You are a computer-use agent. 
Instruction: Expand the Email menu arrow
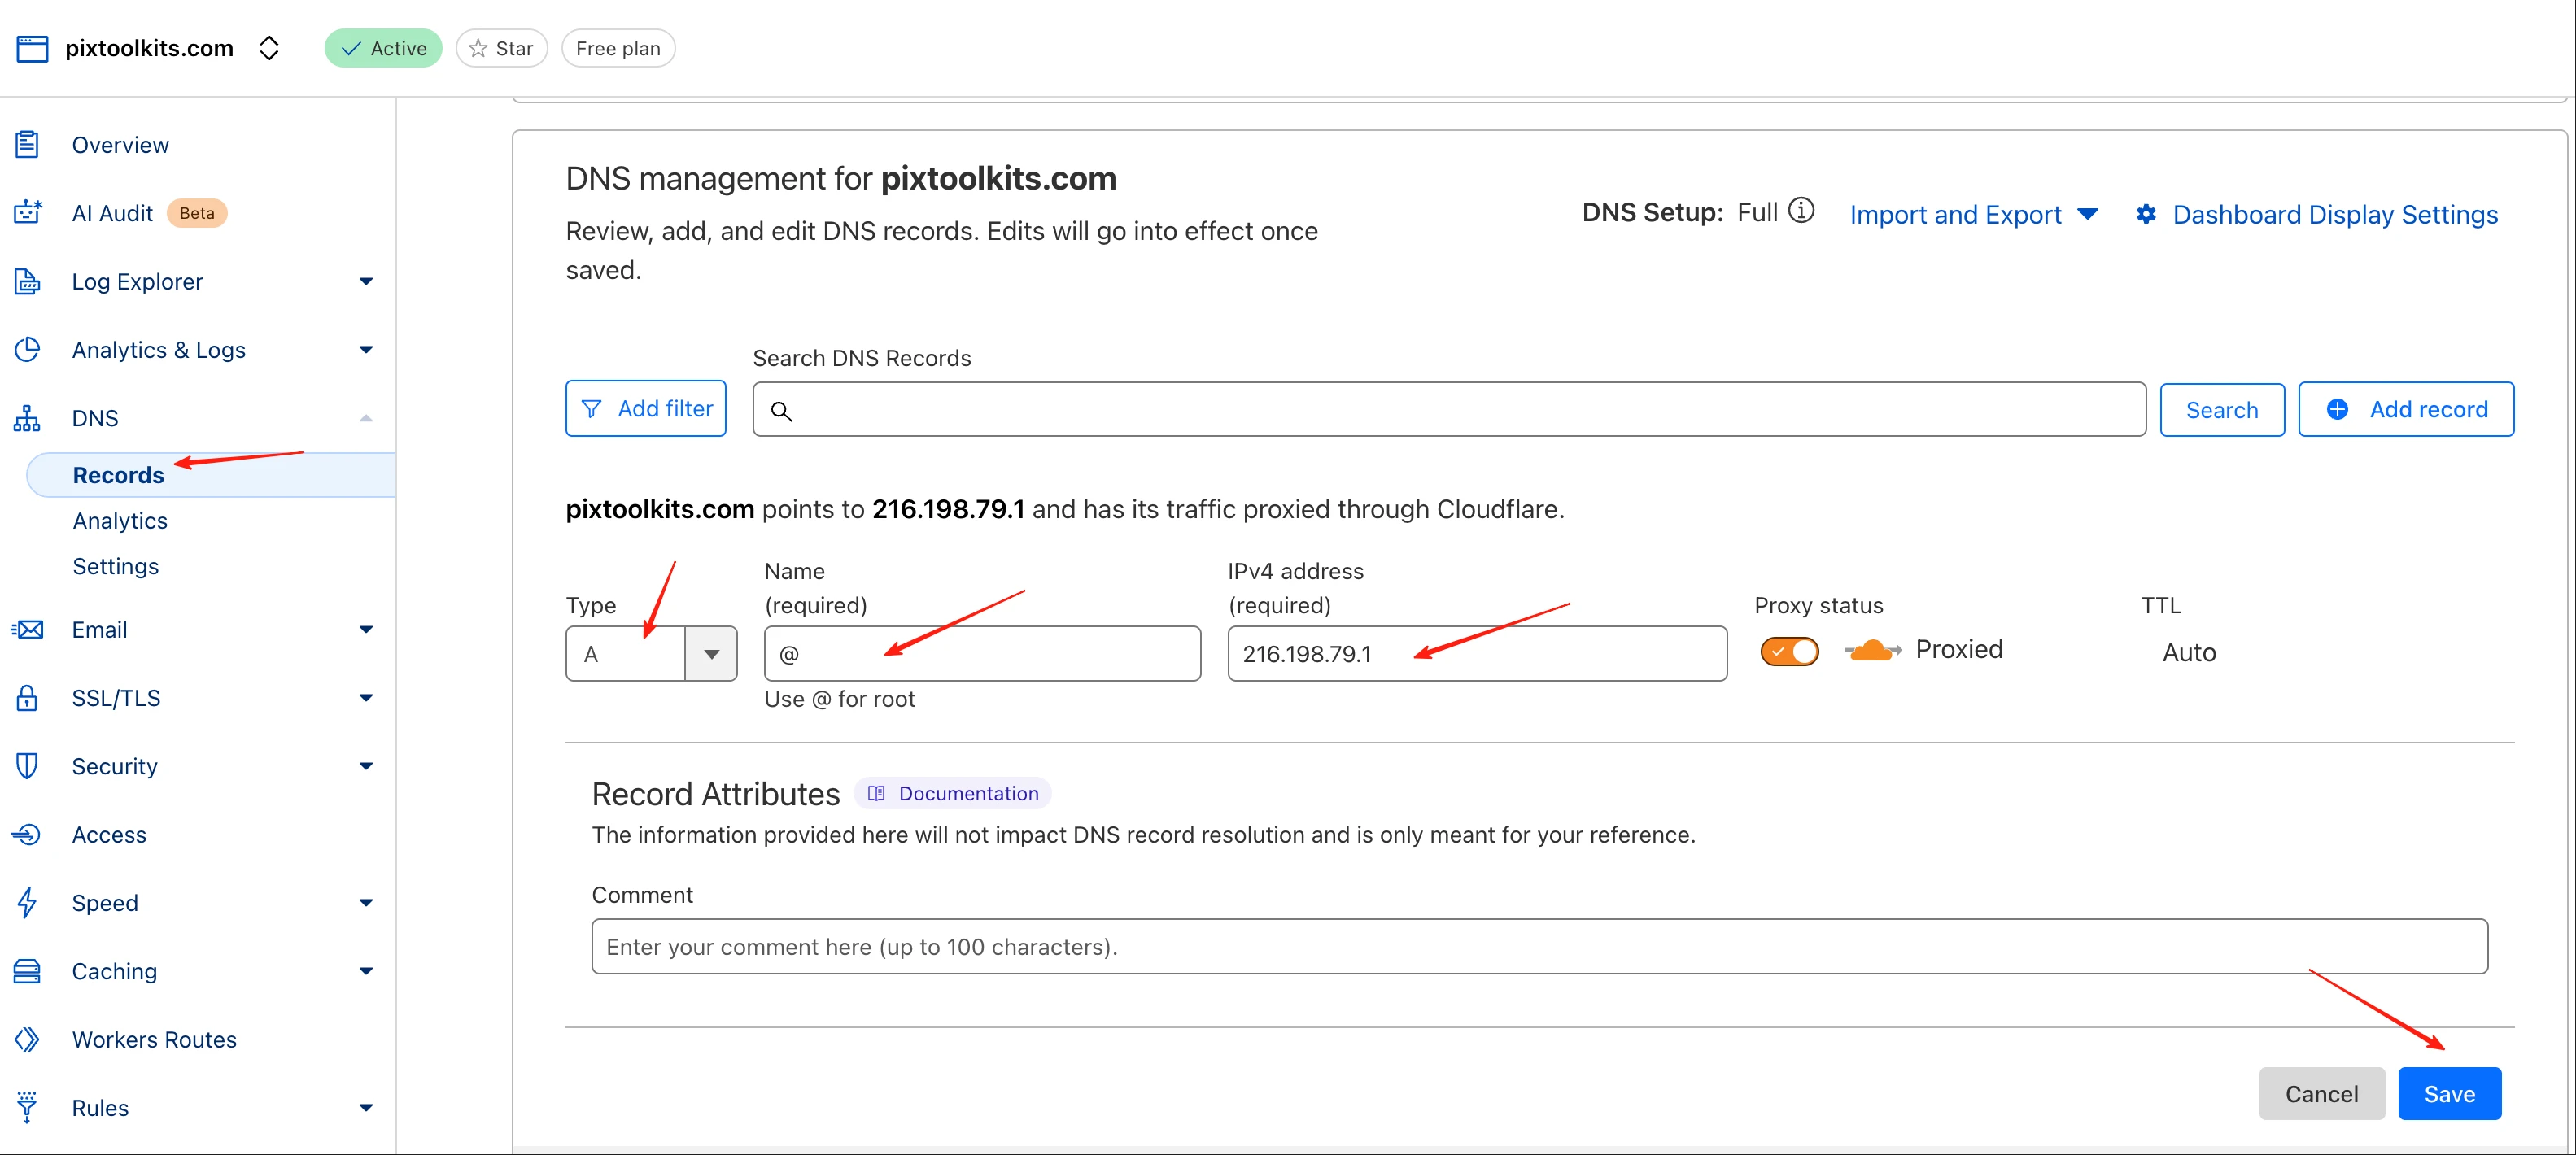(366, 630)
